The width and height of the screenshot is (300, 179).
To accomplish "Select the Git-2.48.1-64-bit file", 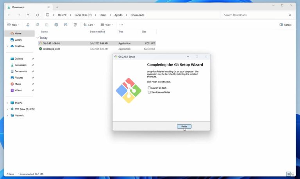I will point(97,43).
